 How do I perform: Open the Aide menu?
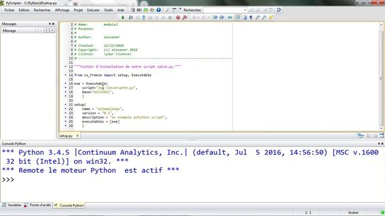coord(121,10)
